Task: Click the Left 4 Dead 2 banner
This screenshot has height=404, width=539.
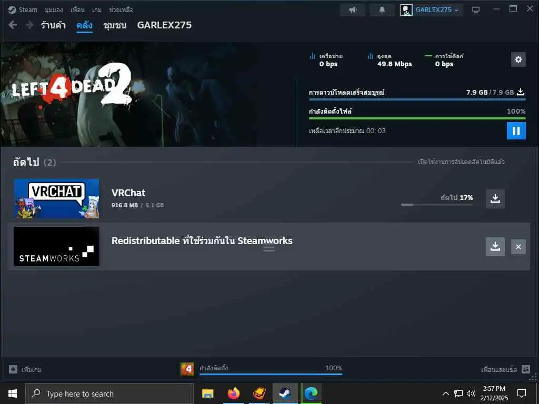Action: pyautogui.click(x=148, y=95)
